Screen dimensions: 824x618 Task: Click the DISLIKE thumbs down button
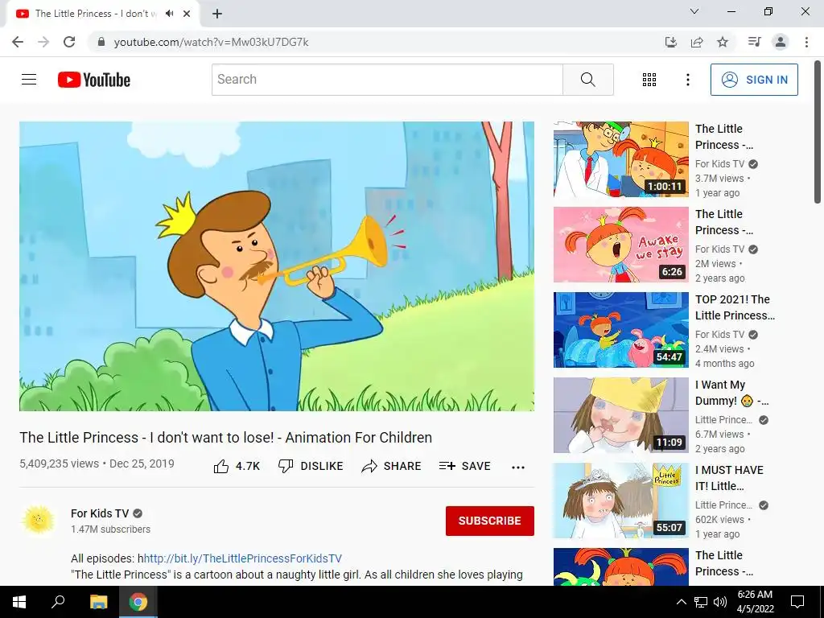pos(311,466)
